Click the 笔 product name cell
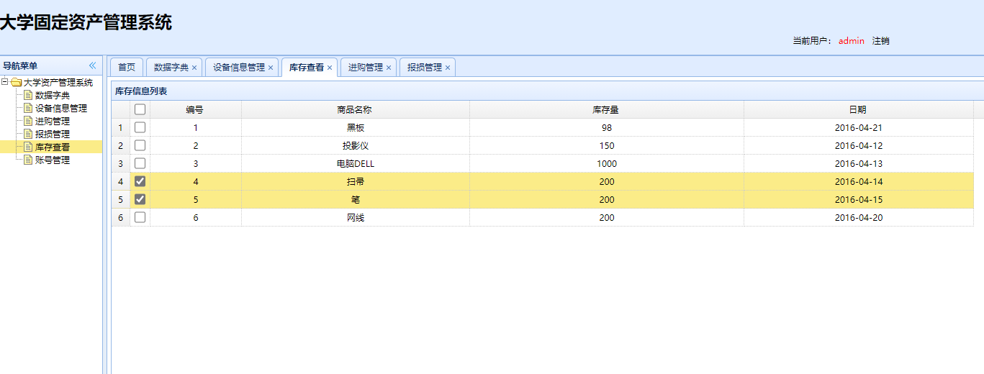Image resolution: width=984 pixels, height=374 pixels. pos(356,199)
